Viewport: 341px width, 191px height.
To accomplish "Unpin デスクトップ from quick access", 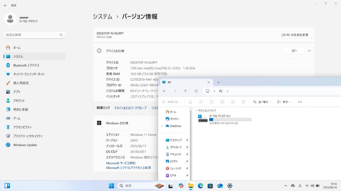I will click(x=187, y=140).
